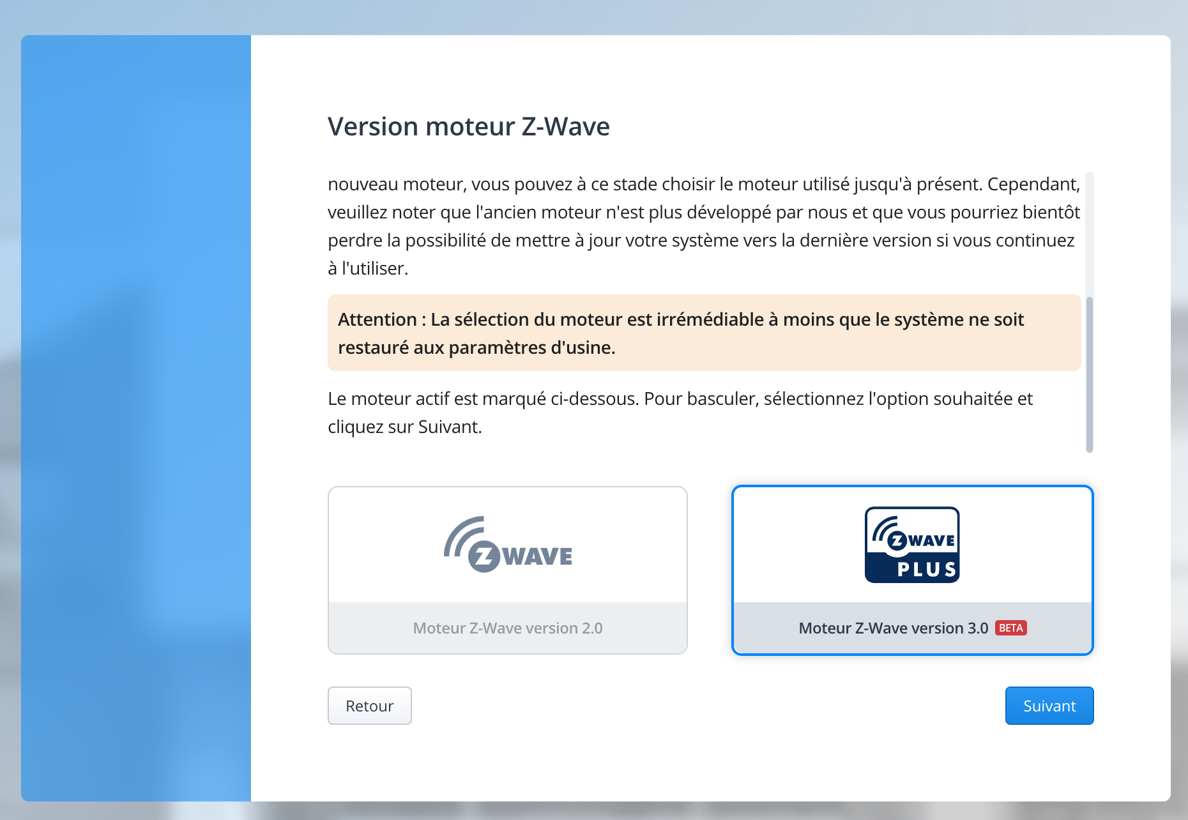This screenshot has height=820, width=1188.
Task: Click the red BETA badge
Action: (x=1011, y=628)
